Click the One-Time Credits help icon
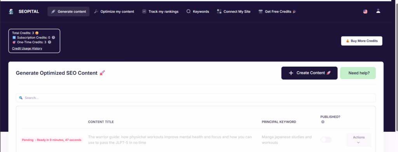Screen dimensions: 398x152 pyautogui.click(x=49, y=42)
